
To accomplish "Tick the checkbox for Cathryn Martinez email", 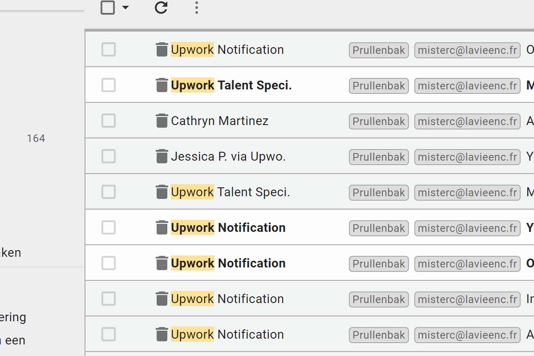I will pos(109,121).
